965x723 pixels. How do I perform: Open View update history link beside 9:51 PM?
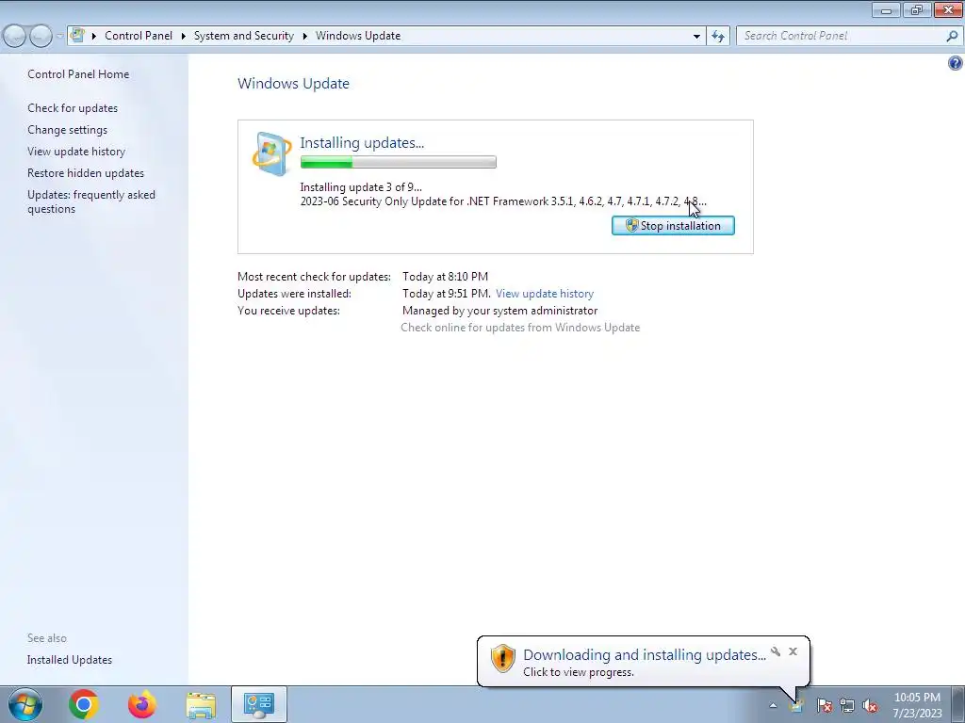coord(545,294)
